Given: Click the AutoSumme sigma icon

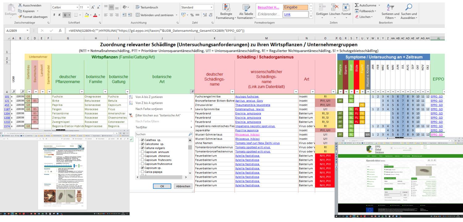Looking at the screenshot, I should click(x=357, y=5).
